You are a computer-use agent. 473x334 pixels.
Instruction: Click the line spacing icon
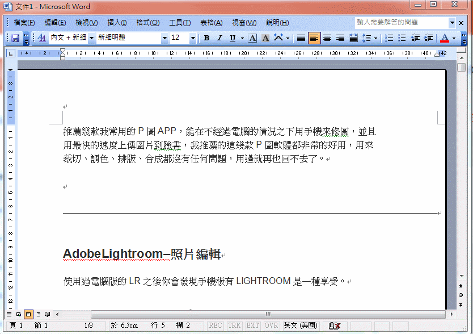point(366,38)
